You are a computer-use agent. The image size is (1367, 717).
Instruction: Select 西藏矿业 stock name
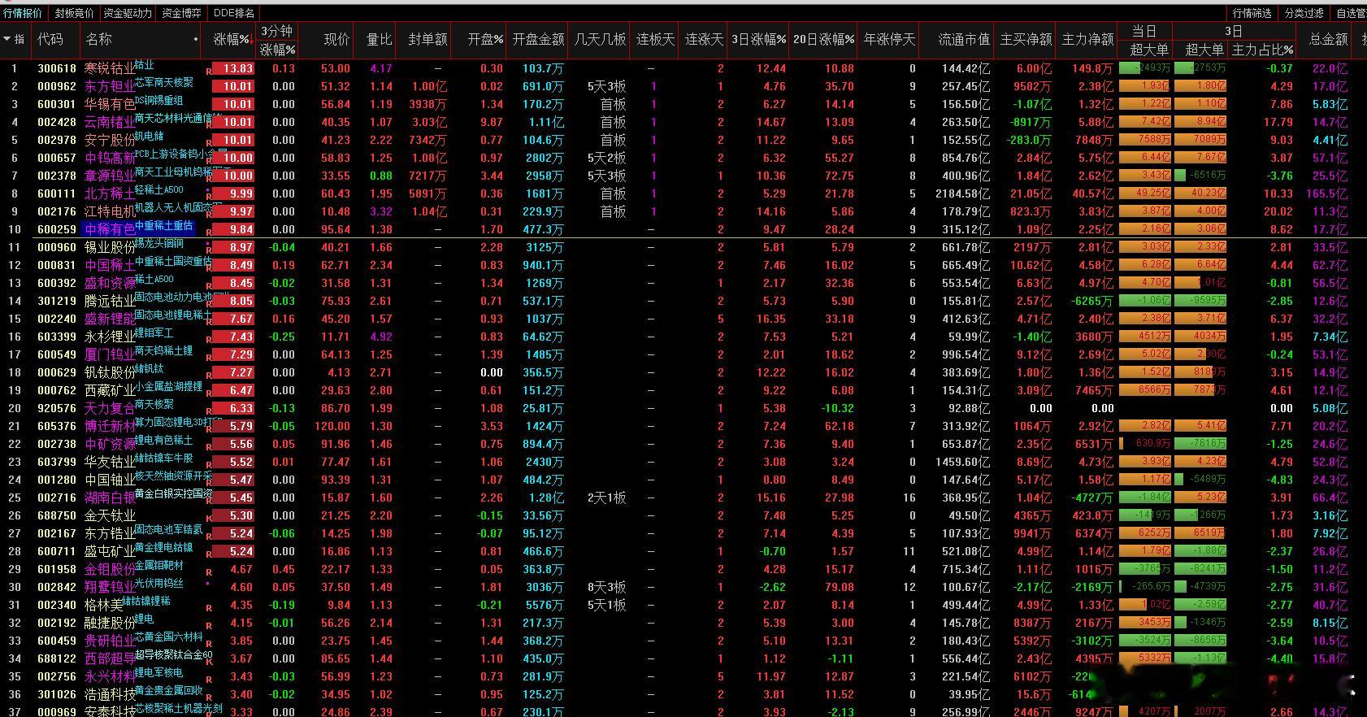(109, 391)
